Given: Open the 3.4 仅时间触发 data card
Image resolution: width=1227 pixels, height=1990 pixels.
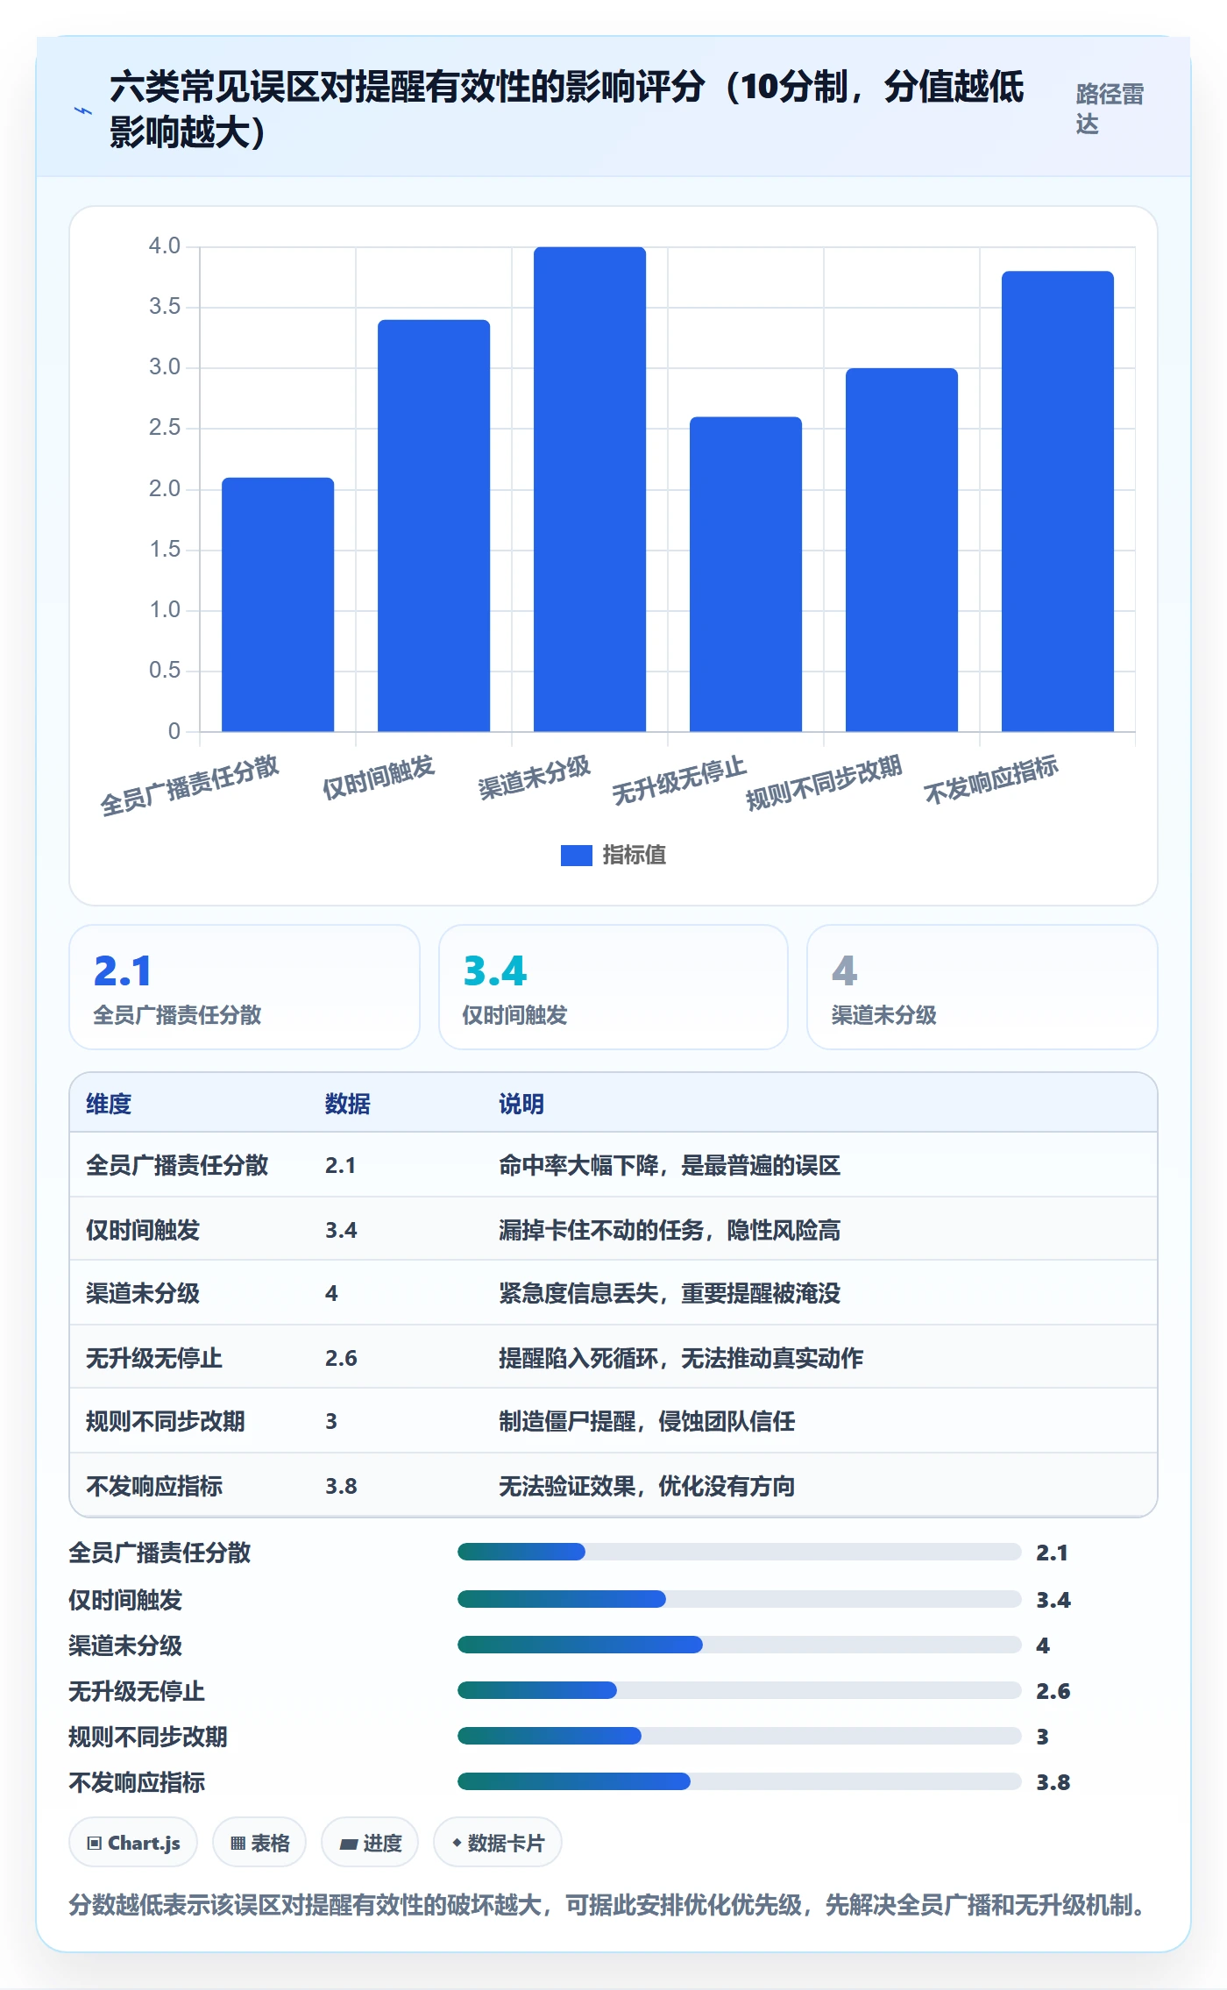Looking at the screenshot, I should pos(613,987).
